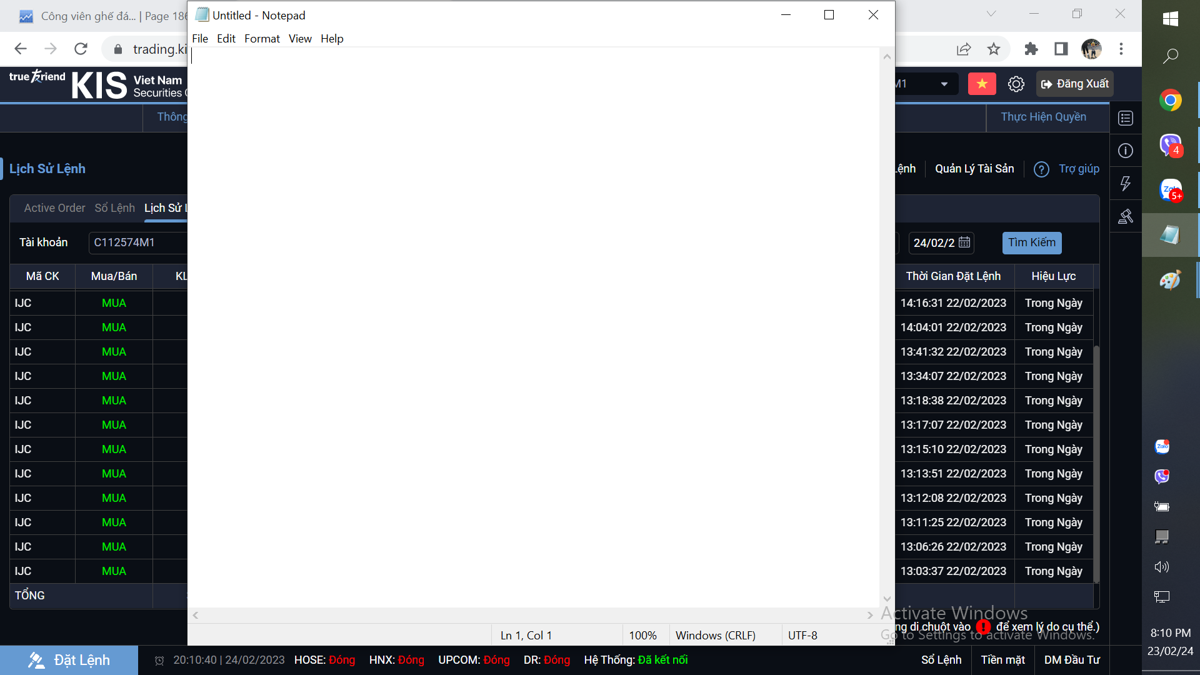Expand the account dropdown arrow

point(944,84)
